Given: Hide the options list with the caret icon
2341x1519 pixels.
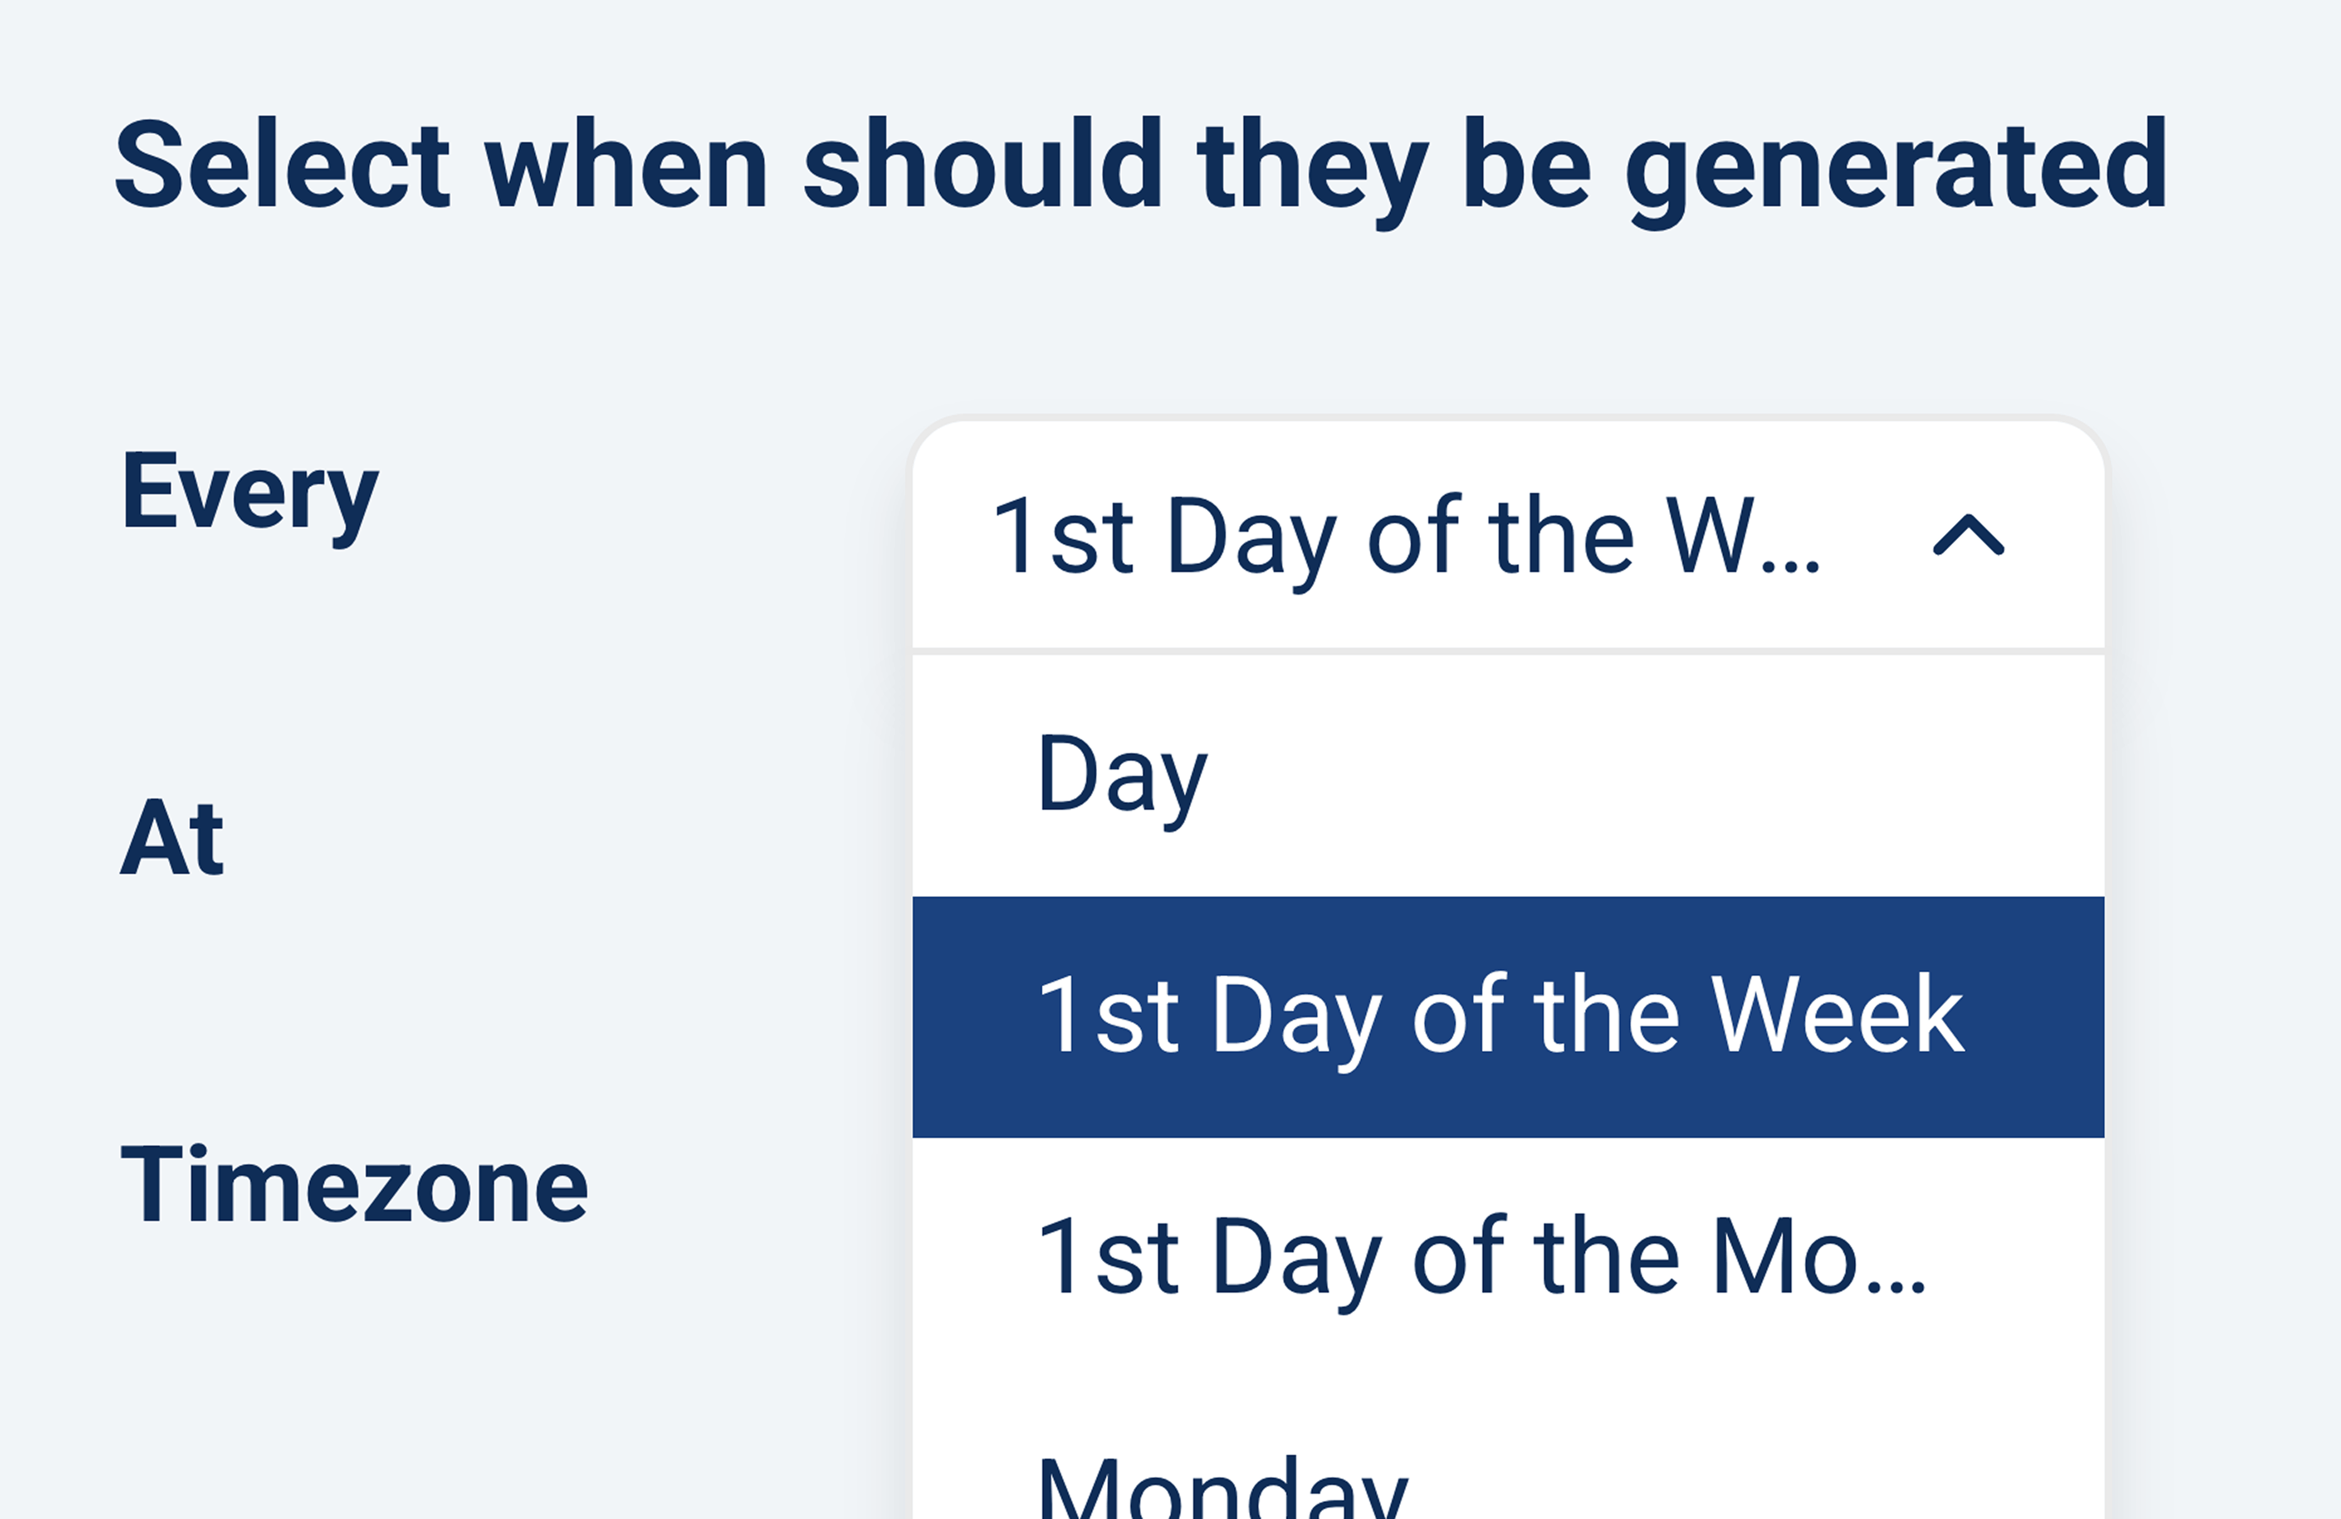Looking at the screenshot, I should pos(1968,536).
